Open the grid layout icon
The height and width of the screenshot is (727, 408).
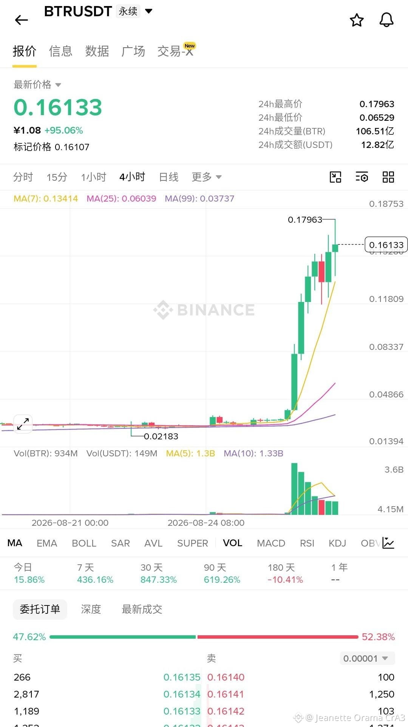388,177
